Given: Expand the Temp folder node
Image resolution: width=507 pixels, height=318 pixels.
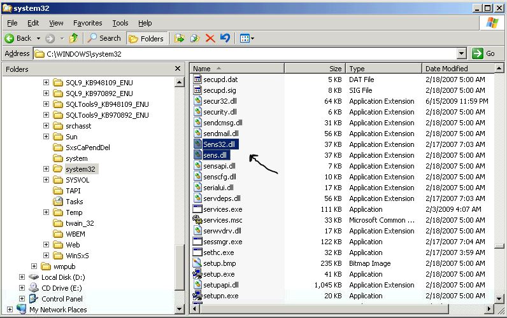Looking at the screenshot, I should coord(46,212).
